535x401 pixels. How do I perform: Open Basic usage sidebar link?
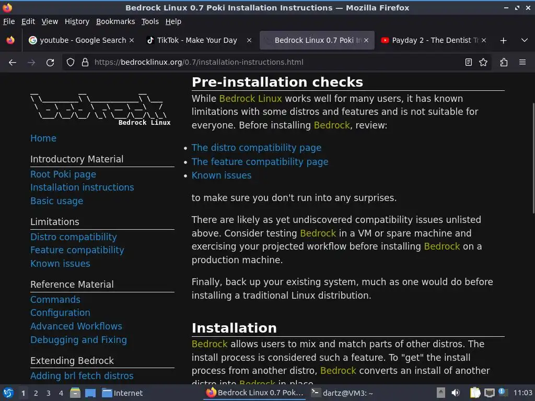pos(56,201)
